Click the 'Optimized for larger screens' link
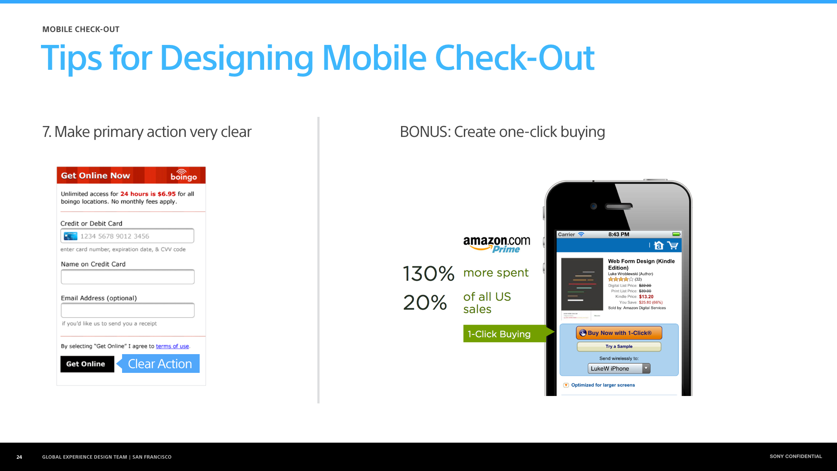The image size is (837, 471). [x=603, y=385]
